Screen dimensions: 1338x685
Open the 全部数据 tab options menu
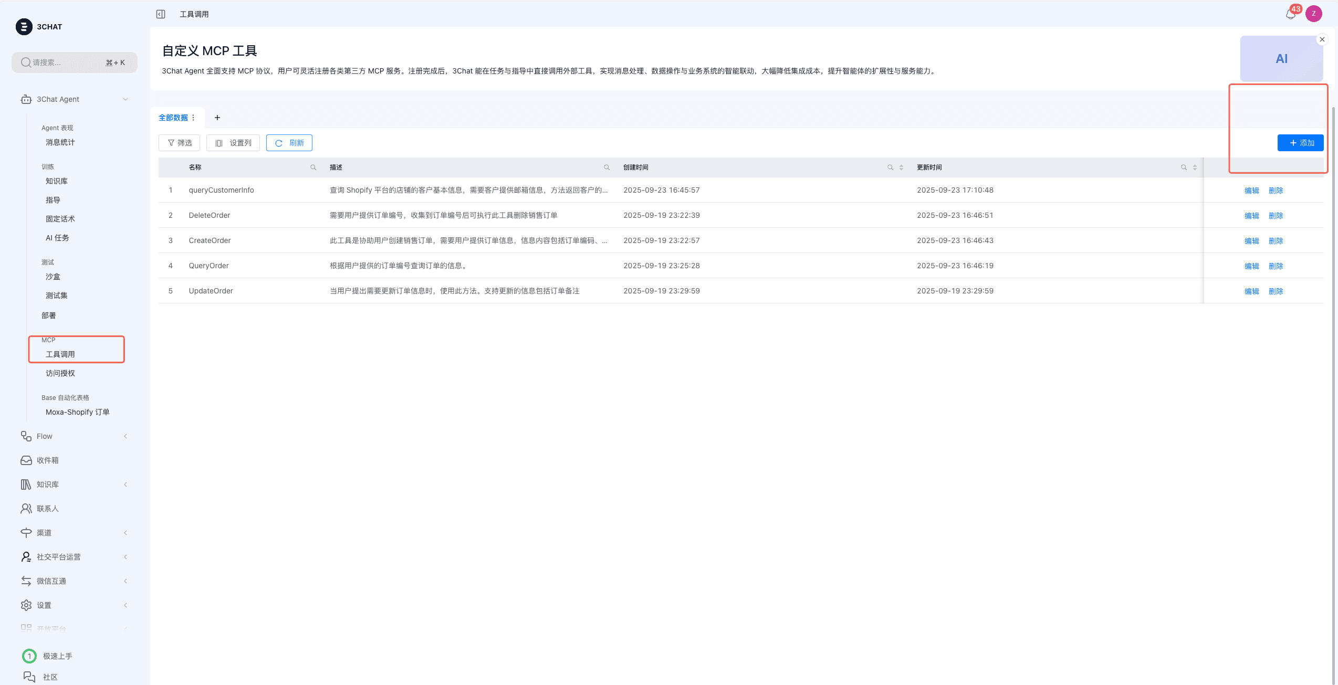tap(193, 118)
